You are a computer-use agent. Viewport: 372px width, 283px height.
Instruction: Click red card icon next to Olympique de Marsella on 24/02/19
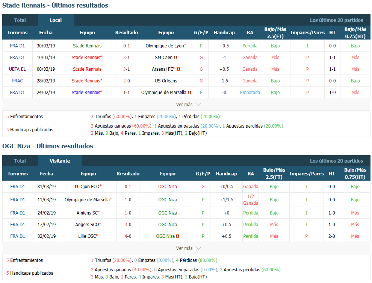pyautogui.click(x=189, y=93)
